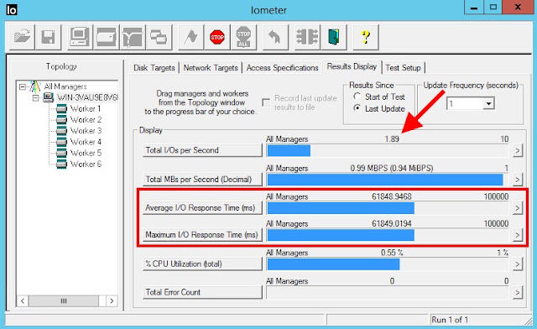Select Worker 2 in the topology tree
This screenshot has width=537, height=329.
pos(86,120)
